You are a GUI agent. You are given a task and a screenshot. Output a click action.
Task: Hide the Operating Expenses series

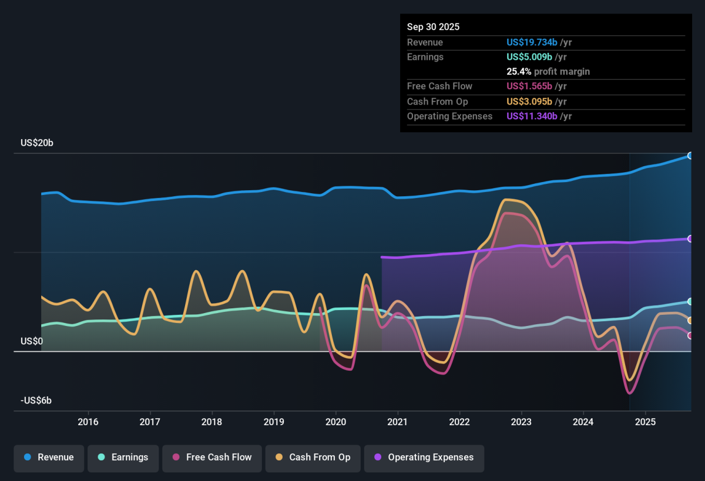[x=424, y=458]
